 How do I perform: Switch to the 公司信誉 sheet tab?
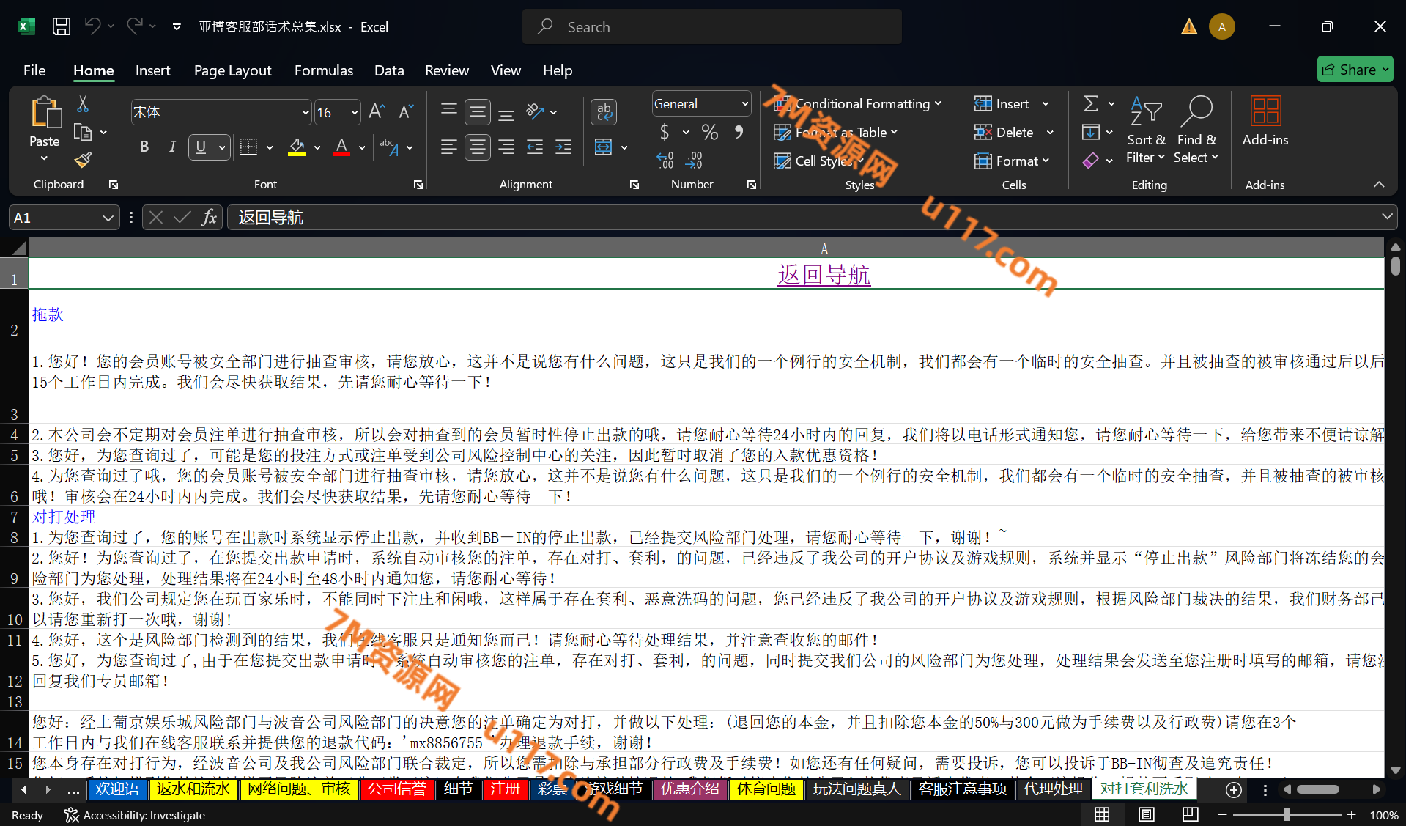pos(396,789)
